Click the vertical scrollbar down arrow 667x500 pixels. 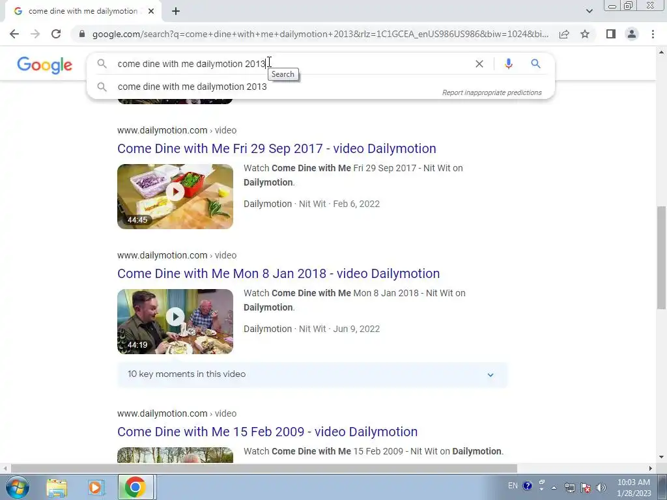coord(661,458)
